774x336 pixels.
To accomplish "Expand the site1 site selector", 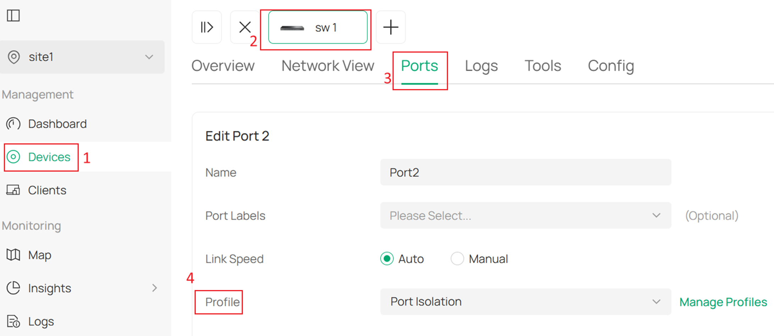I will click(x=149, y=57).
